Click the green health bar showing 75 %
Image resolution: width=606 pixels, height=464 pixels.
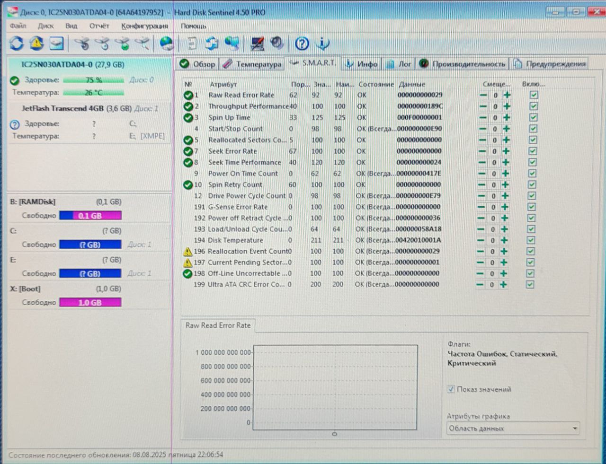[93, 80]
